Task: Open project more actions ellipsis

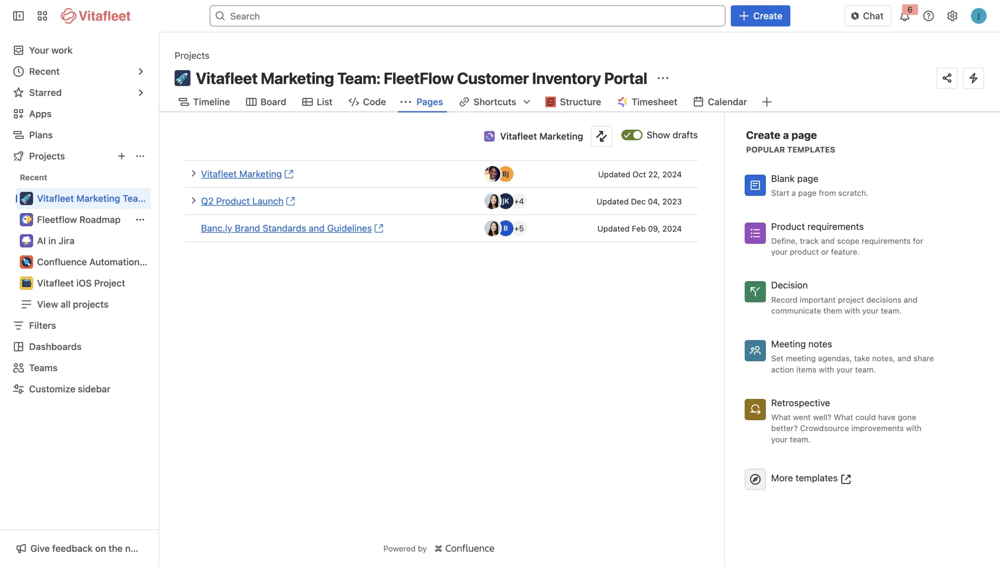Action: click(663, 79)
